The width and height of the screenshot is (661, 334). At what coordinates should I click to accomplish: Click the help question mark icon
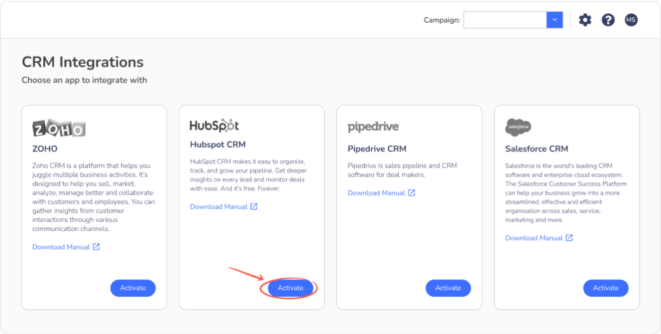pos(608,20)
